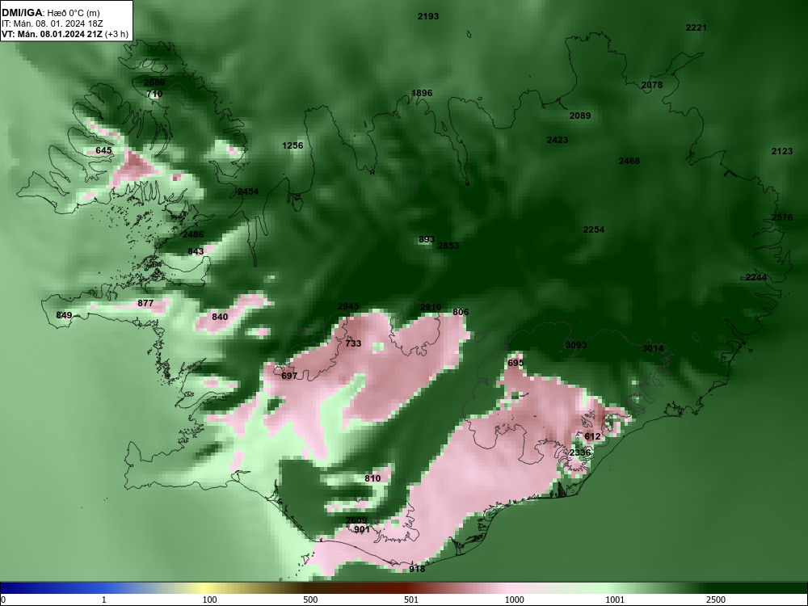Click the 100 tick on color scale

click(x=209, y=600)
